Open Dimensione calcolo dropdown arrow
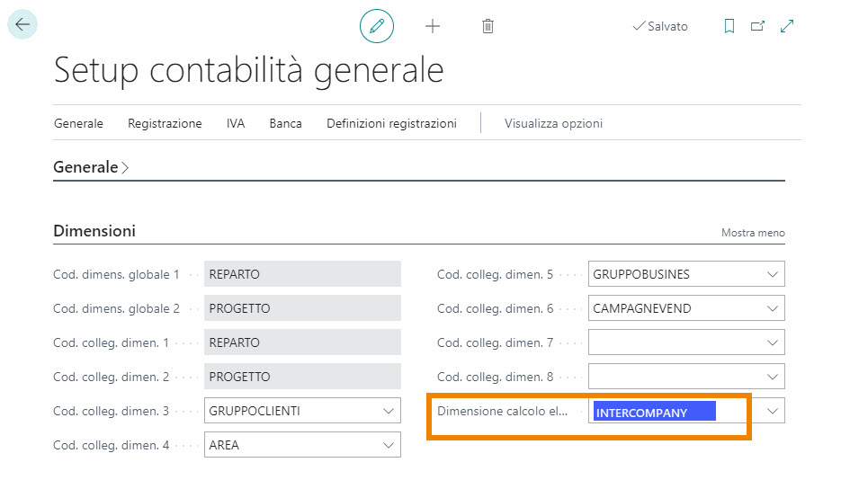Screen dimensions: 841x480 coord(772,411)
